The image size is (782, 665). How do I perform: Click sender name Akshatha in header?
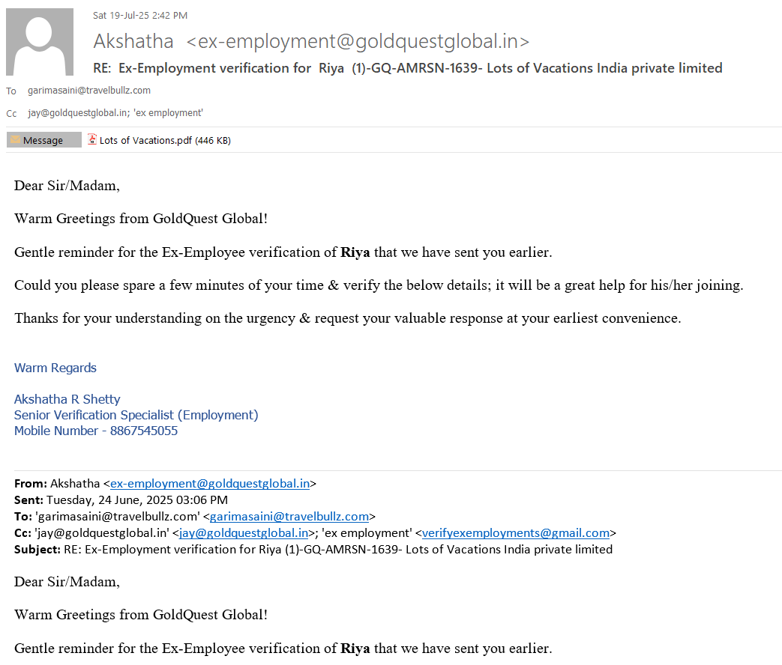133,41
